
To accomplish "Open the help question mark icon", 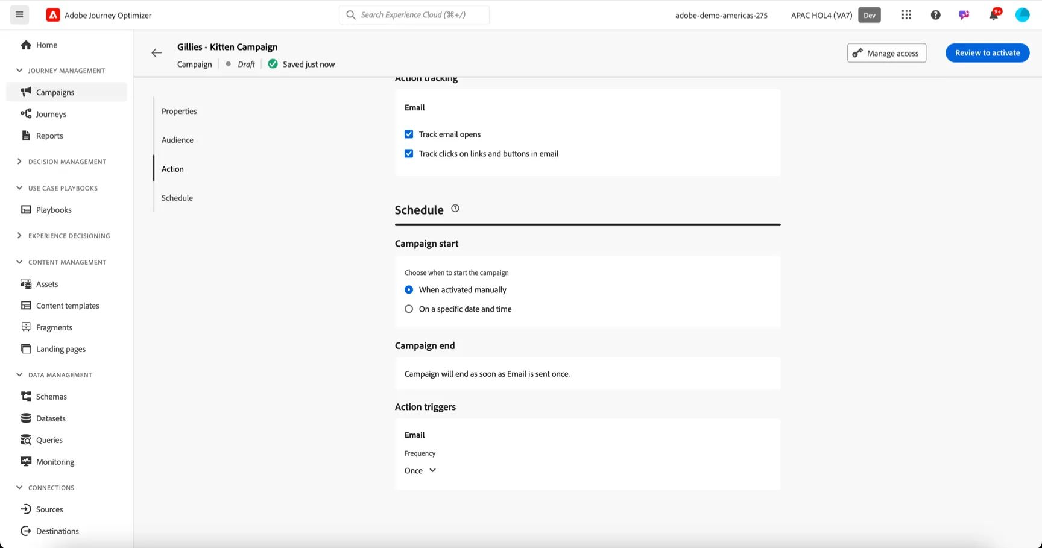I will (935, 15).
